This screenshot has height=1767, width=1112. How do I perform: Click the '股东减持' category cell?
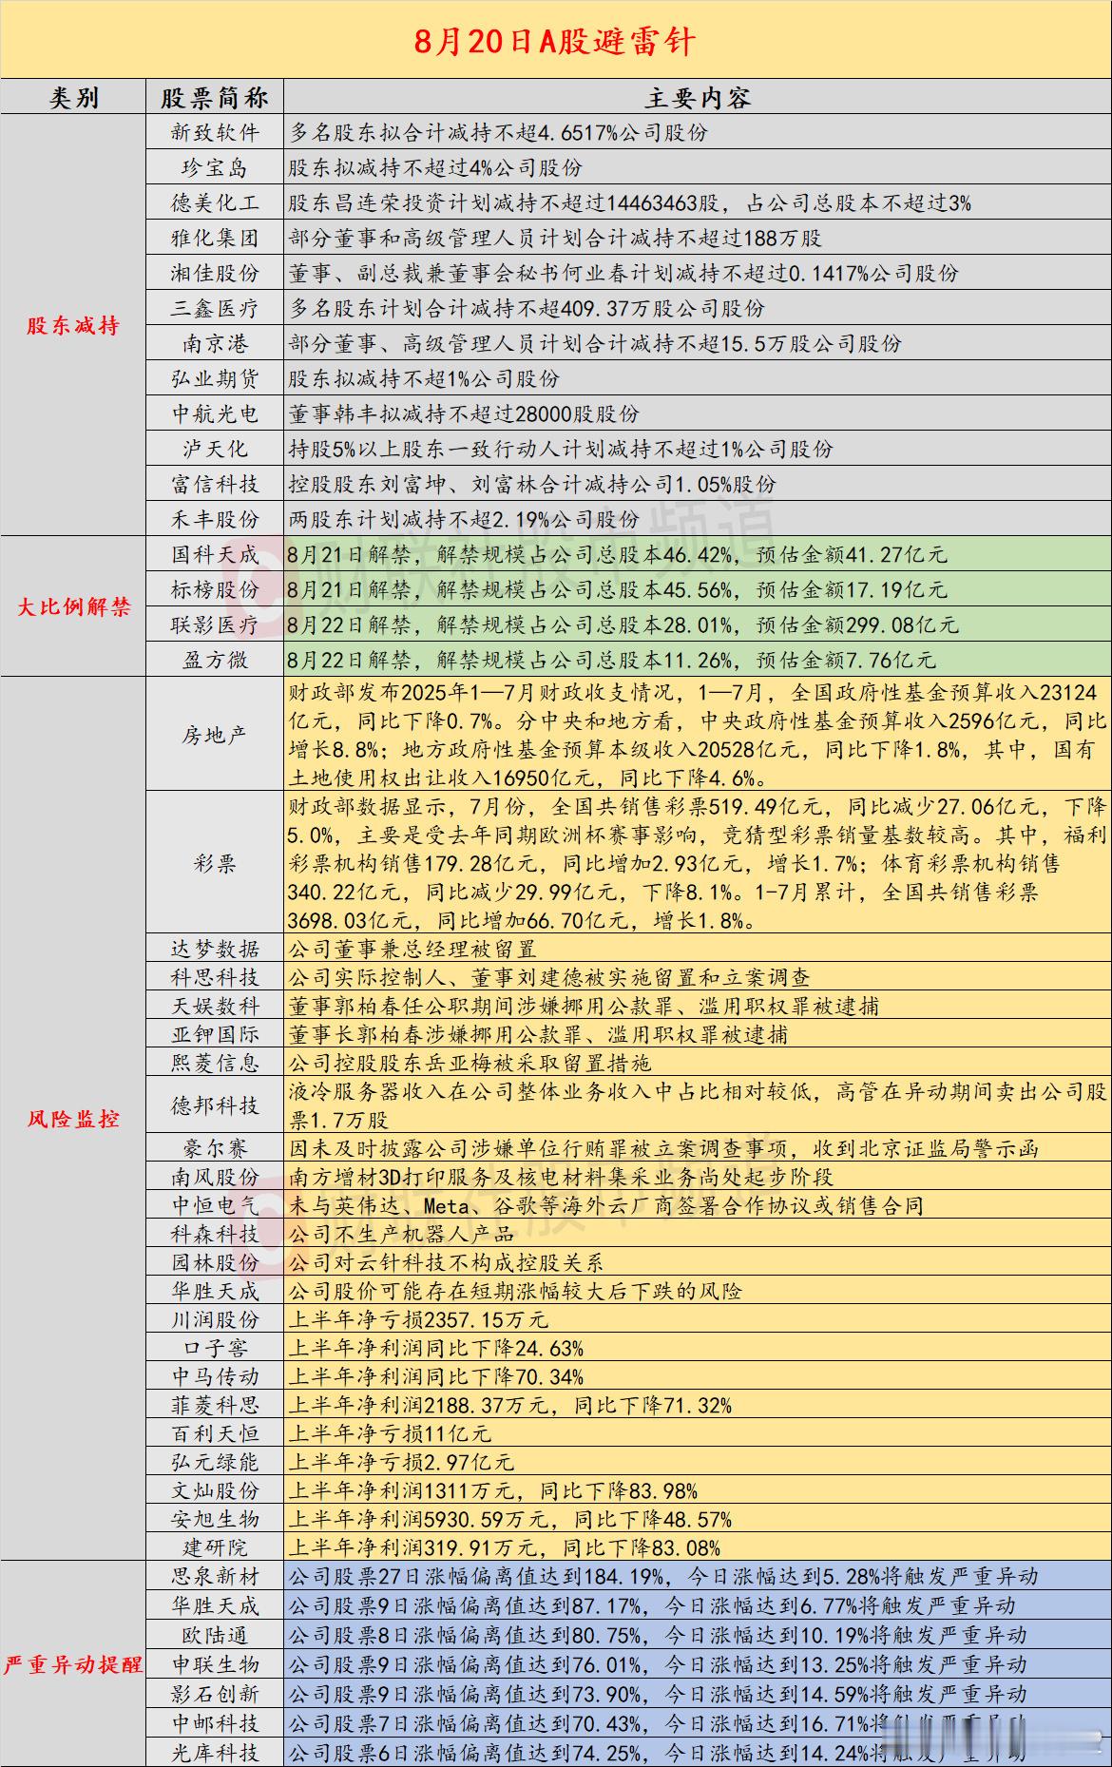click(x=73, y=325)
